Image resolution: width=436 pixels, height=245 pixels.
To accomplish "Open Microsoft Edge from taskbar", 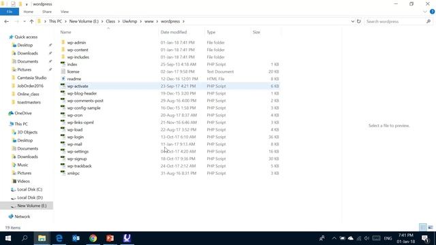I will [59, 238].
